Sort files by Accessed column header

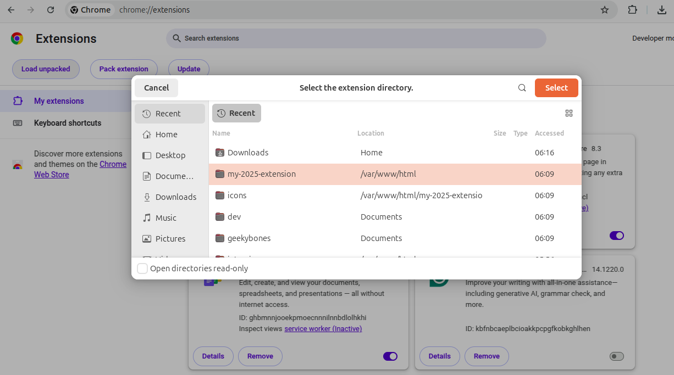pyautogui.click(x=549, y=133)
